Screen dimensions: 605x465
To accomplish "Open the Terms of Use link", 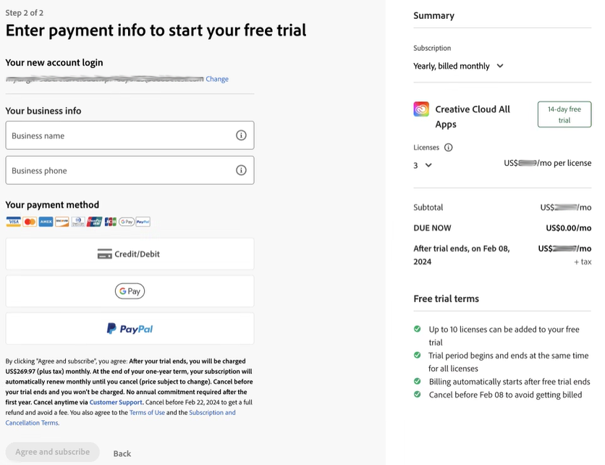I will [147, 412].
